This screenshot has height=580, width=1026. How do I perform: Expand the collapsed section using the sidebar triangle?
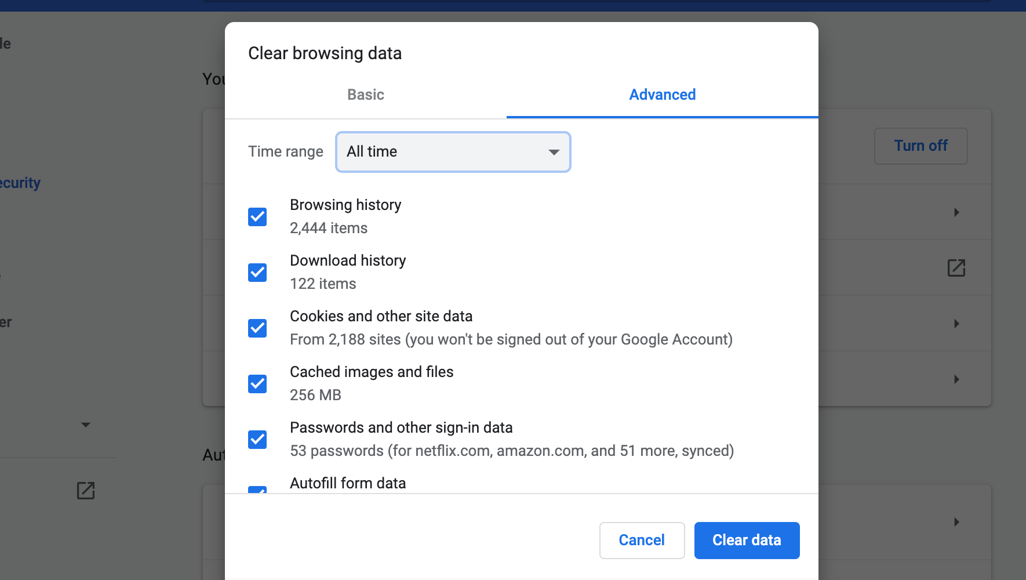click(x=86, y=425)
